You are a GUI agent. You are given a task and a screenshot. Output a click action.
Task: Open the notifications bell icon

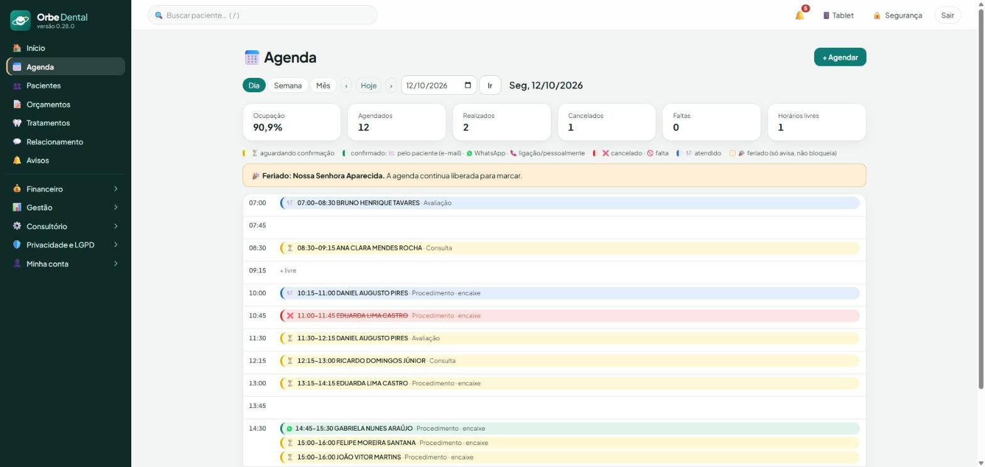click(800, 15)
